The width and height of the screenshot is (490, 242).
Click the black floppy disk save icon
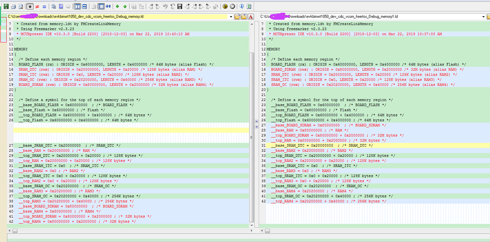pyautogui.click(x=180, y=6)
